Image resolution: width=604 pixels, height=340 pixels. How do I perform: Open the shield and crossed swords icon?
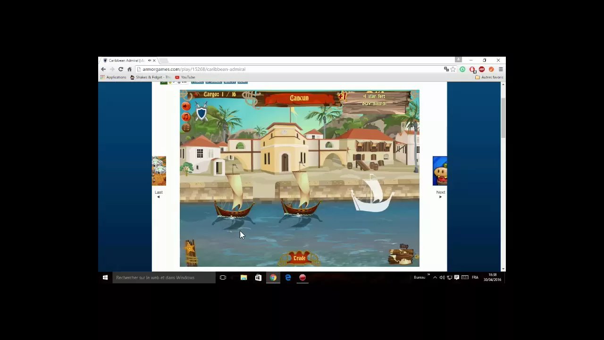(201, 112)
